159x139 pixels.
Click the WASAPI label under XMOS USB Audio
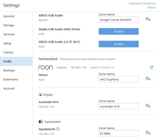point(43,20)
